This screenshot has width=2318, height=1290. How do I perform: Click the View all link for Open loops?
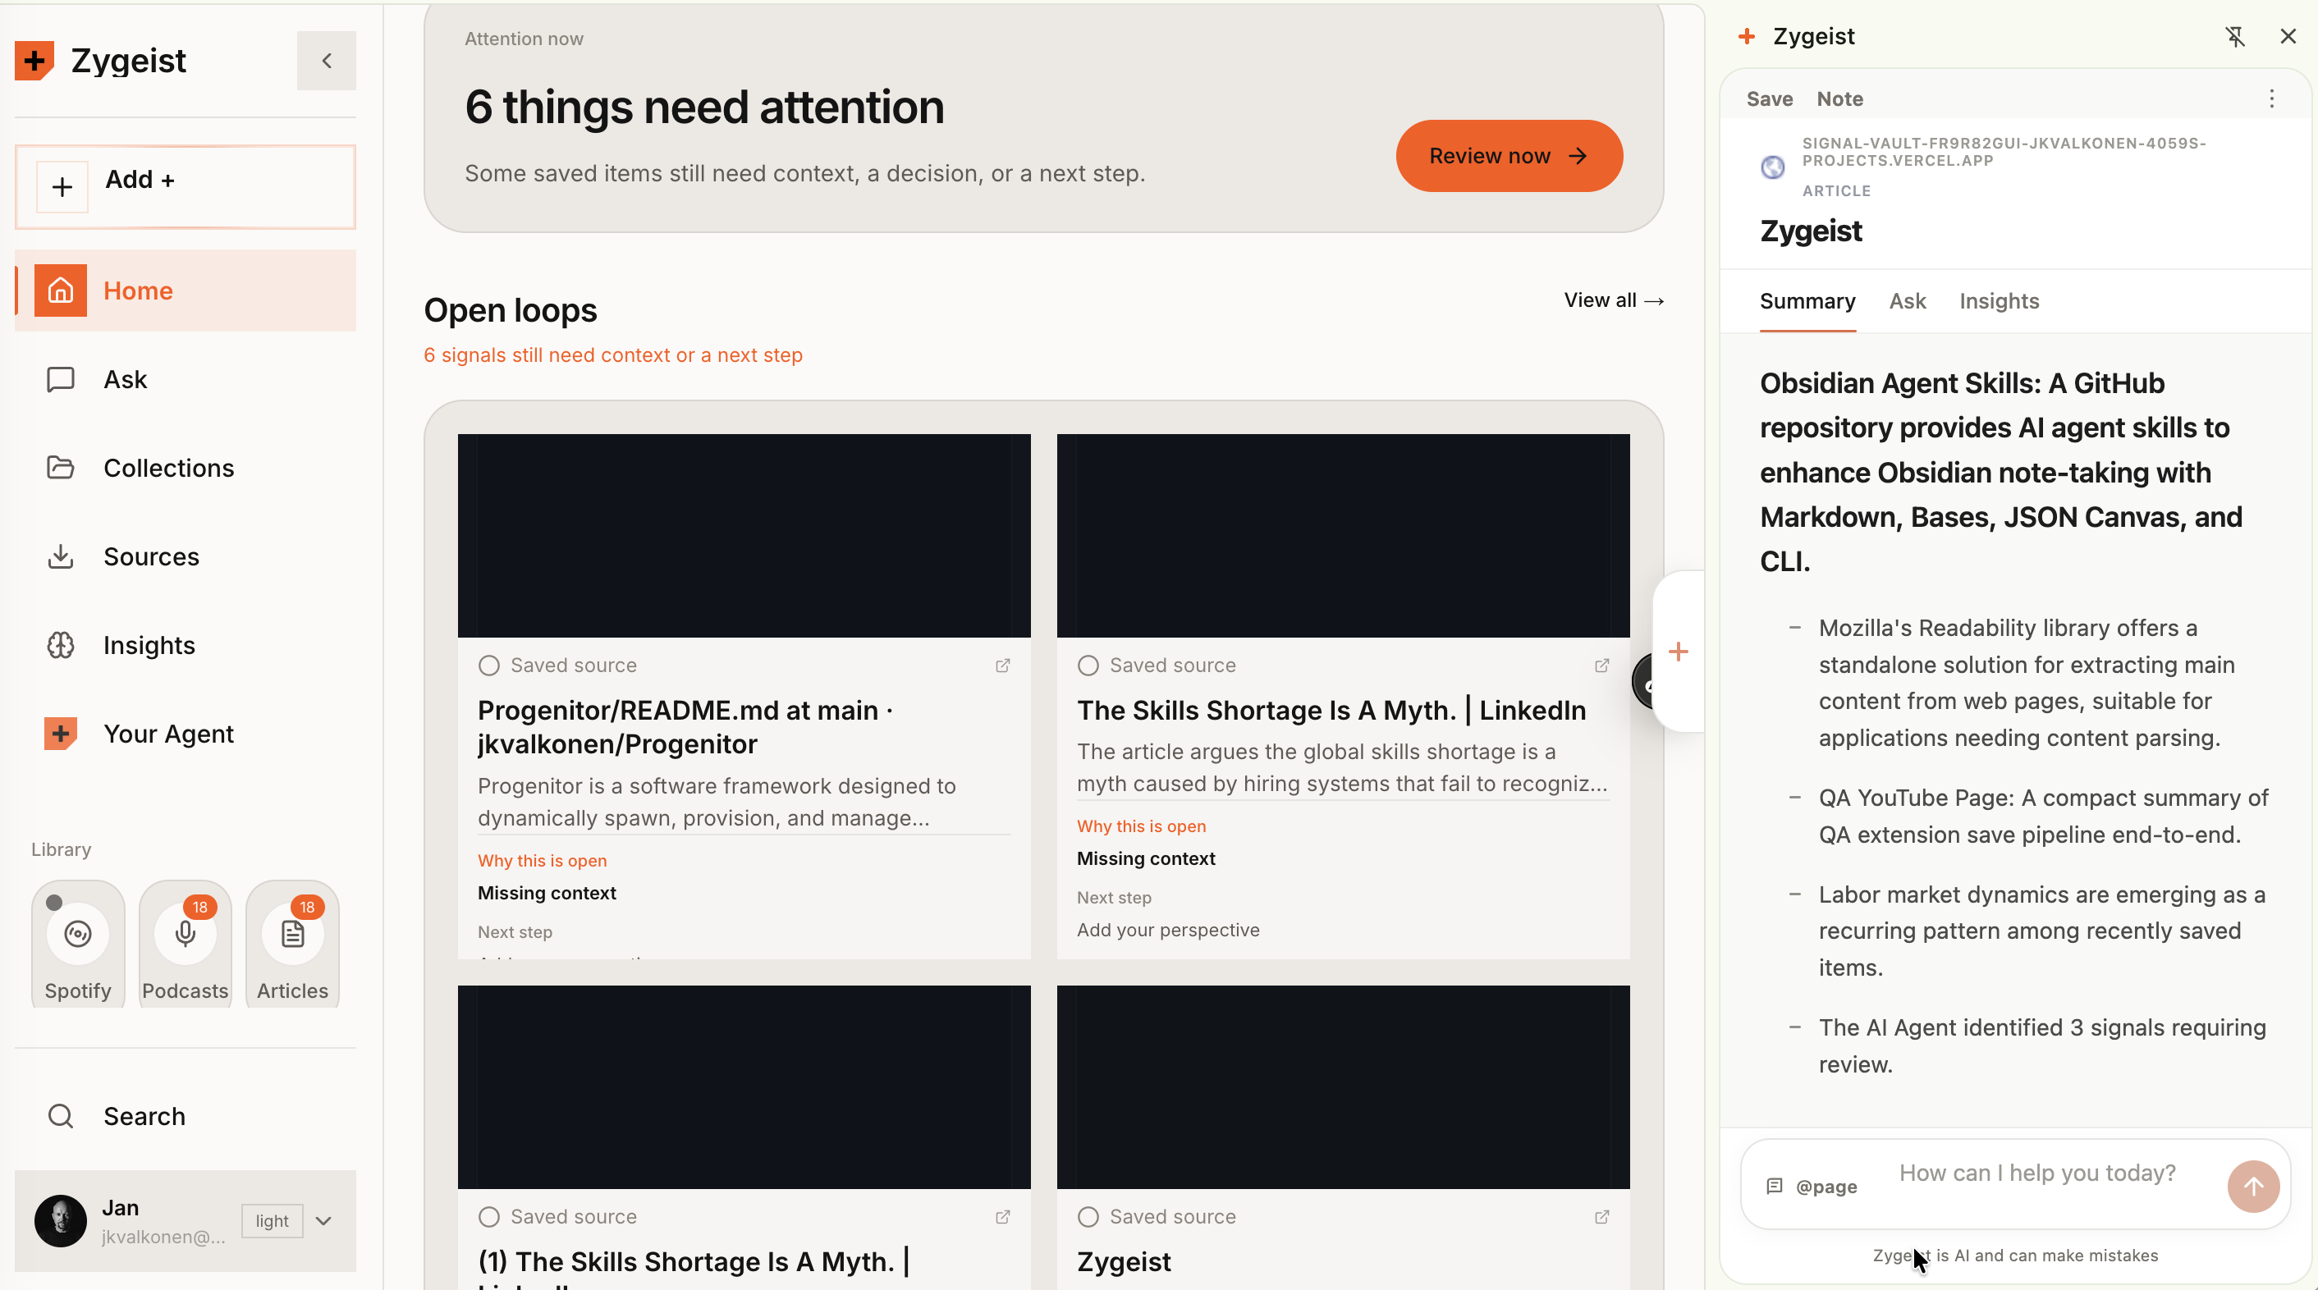1614,300
